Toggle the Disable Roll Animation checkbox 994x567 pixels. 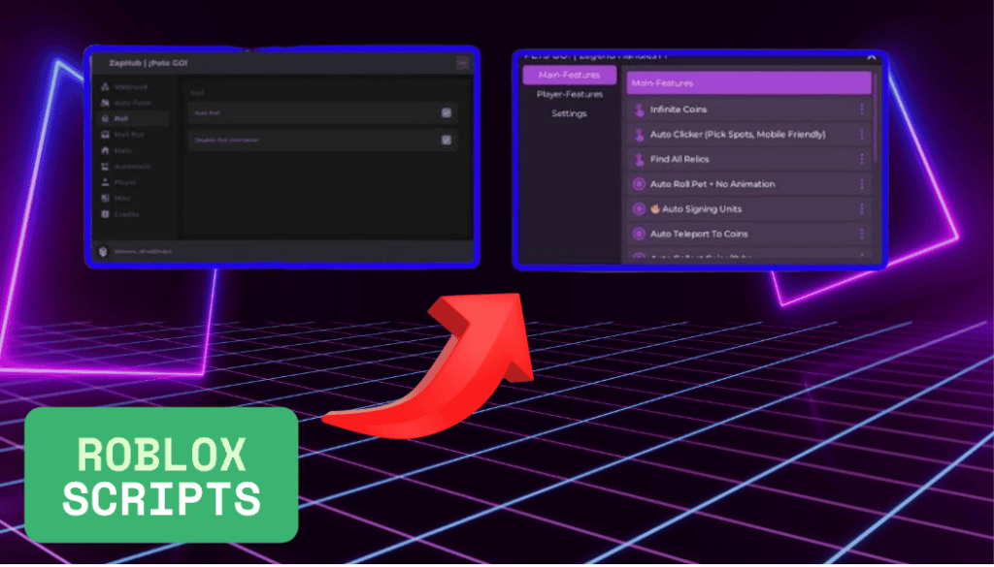[447, 140]
